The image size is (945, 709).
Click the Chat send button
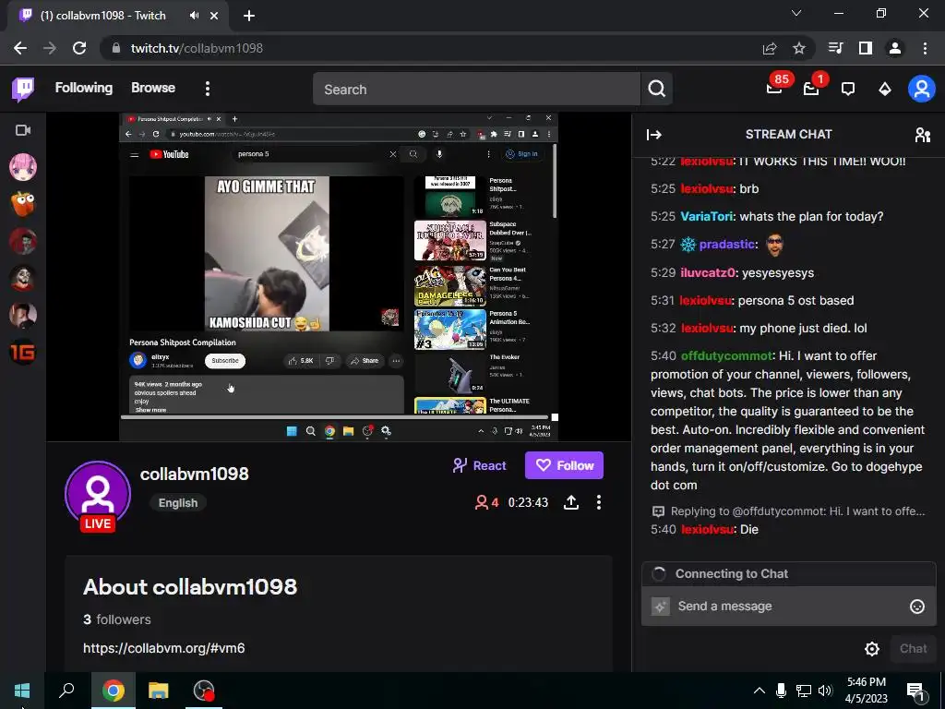(x=913, y=649)
